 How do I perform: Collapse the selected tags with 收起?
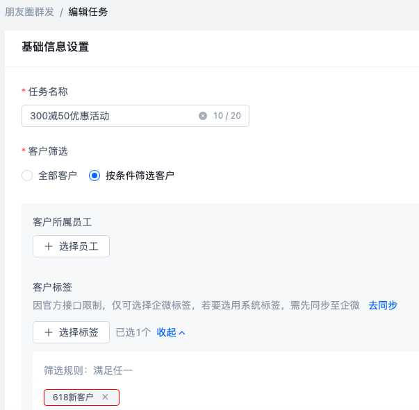pyautogui.click(x=171, y=332)
